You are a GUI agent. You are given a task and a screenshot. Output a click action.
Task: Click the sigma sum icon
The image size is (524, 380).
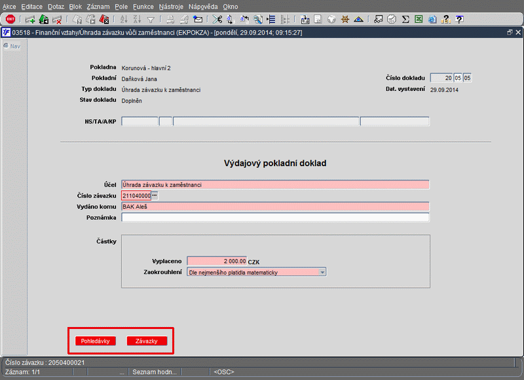(x=405, y=20)
